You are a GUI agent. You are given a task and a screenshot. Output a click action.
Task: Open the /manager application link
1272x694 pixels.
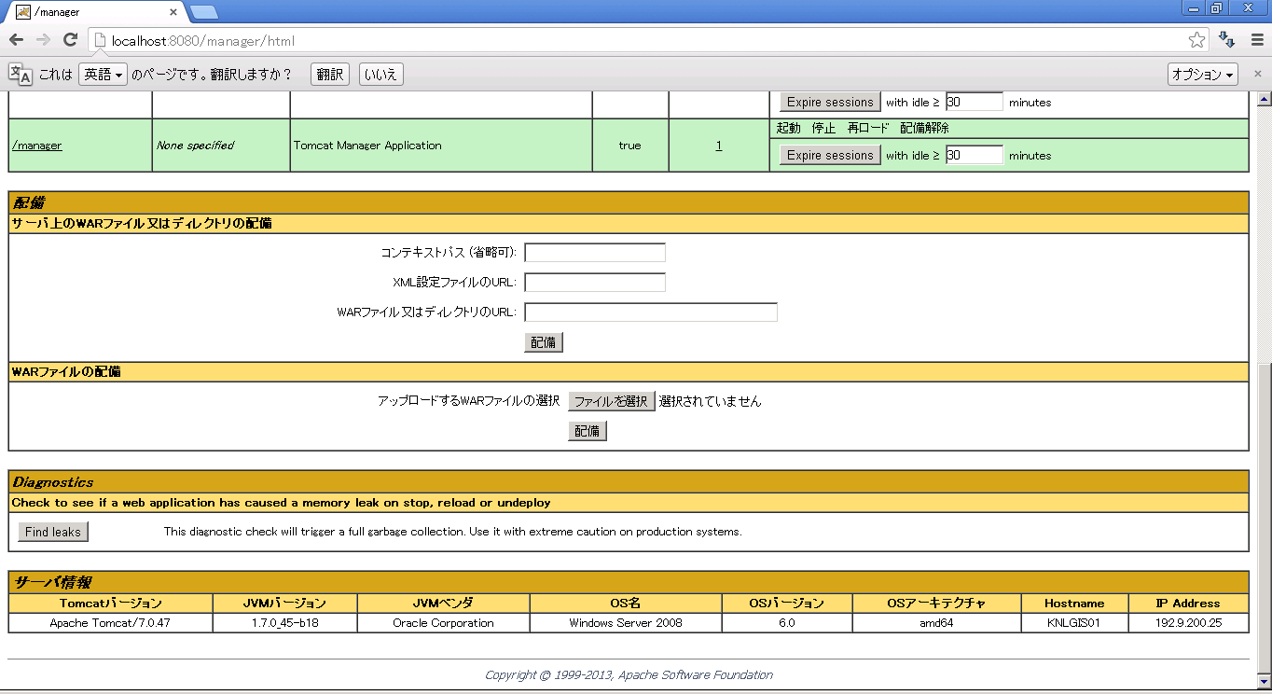click(37, 146)
